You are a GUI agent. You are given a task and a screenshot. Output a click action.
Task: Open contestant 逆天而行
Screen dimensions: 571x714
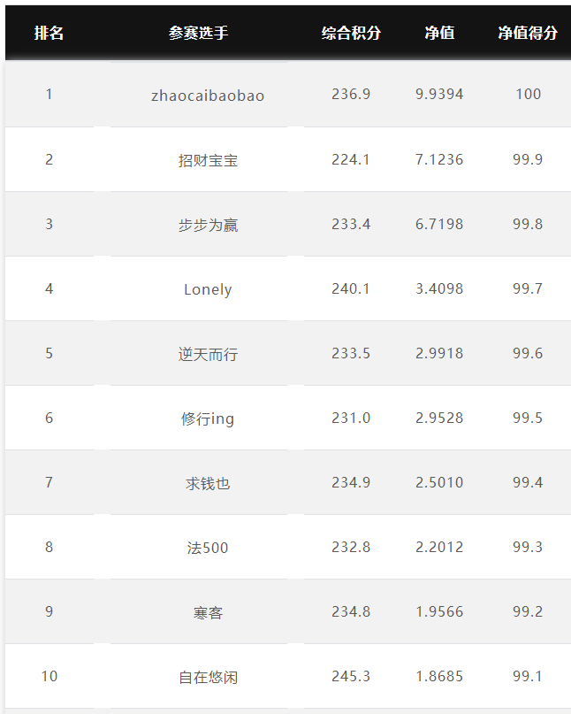(208, 354)
